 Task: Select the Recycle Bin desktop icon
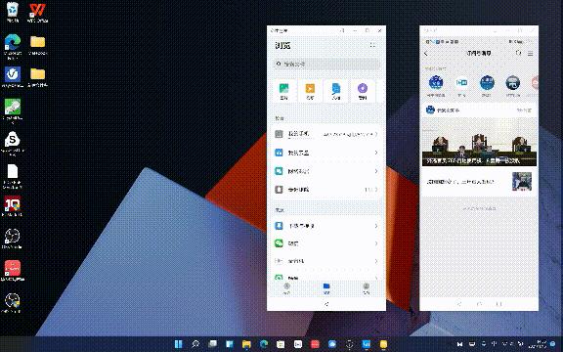point(13,13)
